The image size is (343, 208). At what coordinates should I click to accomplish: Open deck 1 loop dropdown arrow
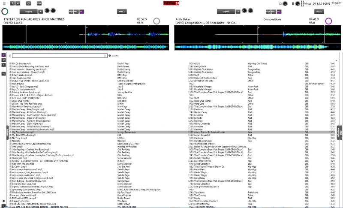[x=41, y=12]
